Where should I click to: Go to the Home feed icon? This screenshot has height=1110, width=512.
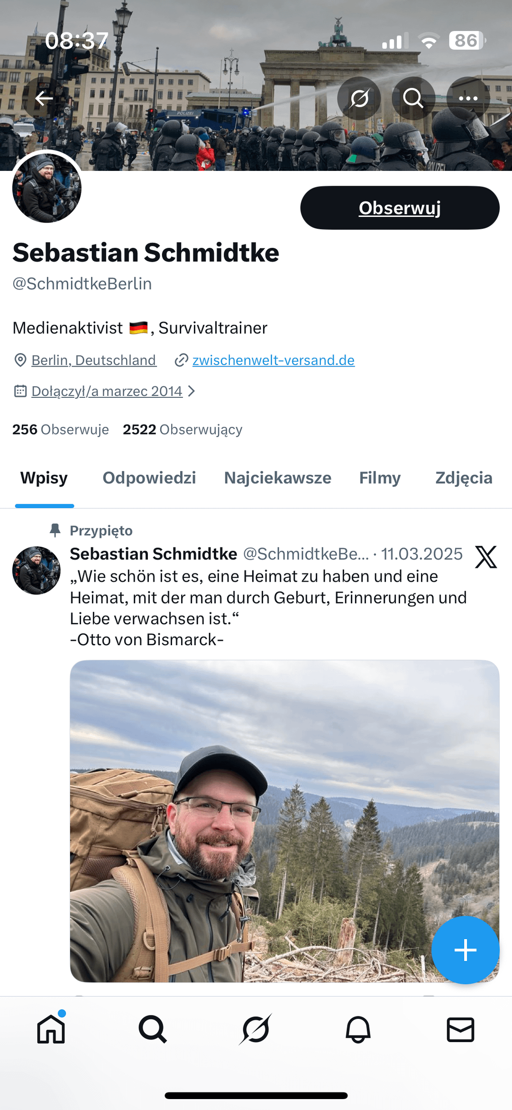coord(51,1029)
